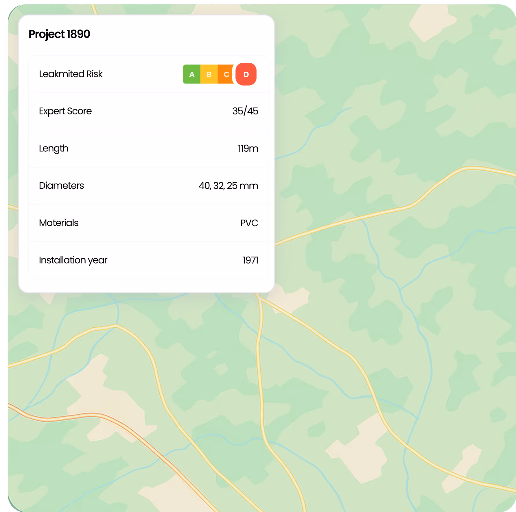
Task: Select the PVC material value
Action: tap(249, 223)
